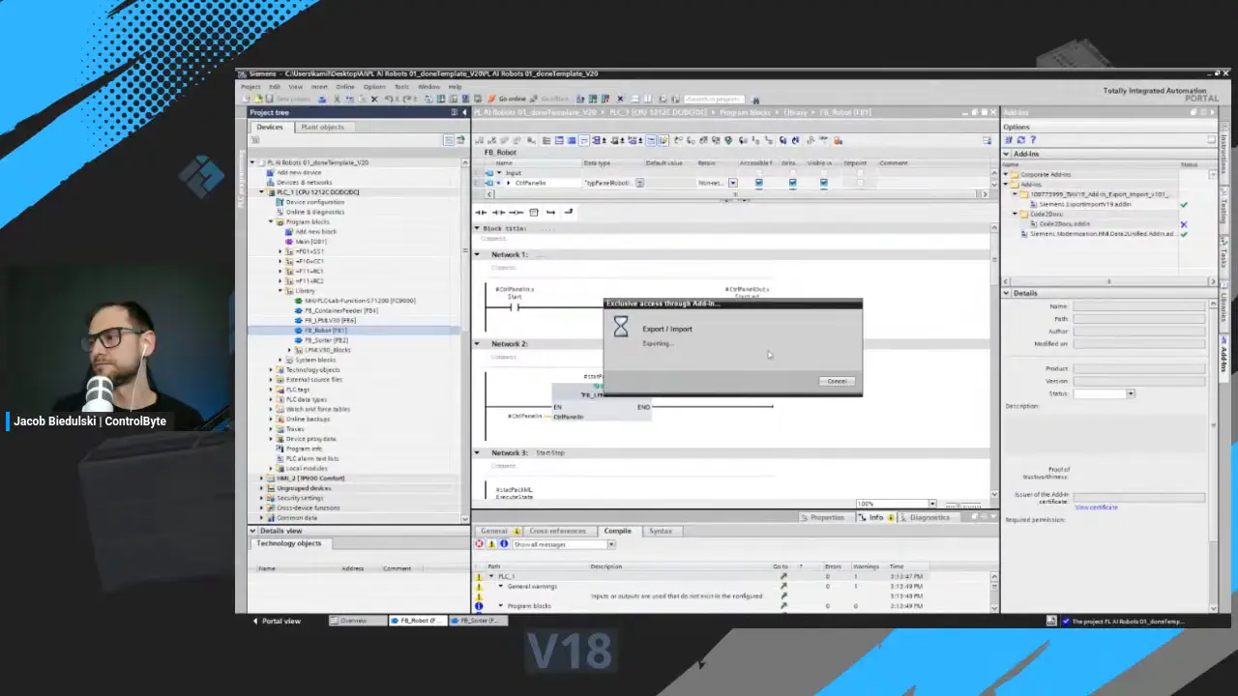Click the help question mark in Add-ins options

[1032, 140]
